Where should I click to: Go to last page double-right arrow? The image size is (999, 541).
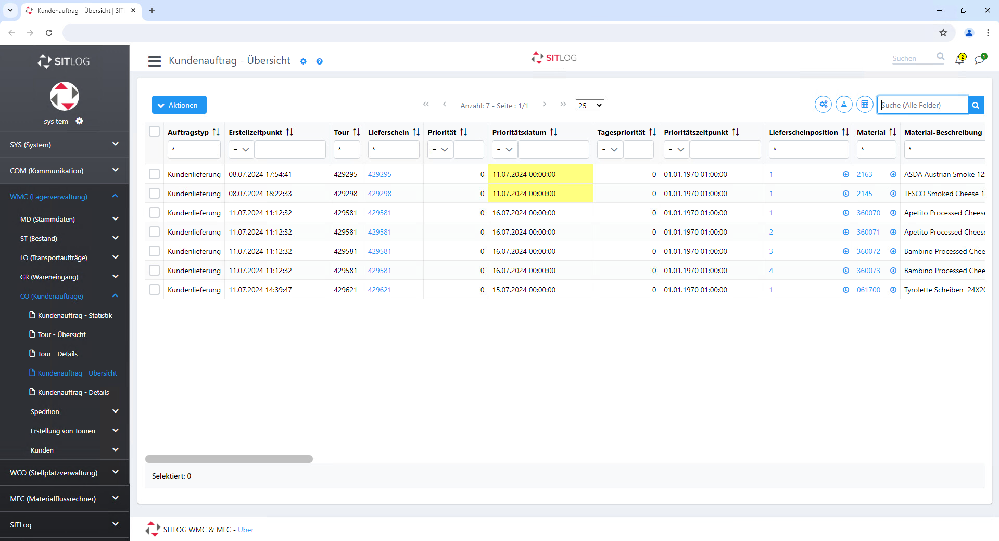(563, 104)
